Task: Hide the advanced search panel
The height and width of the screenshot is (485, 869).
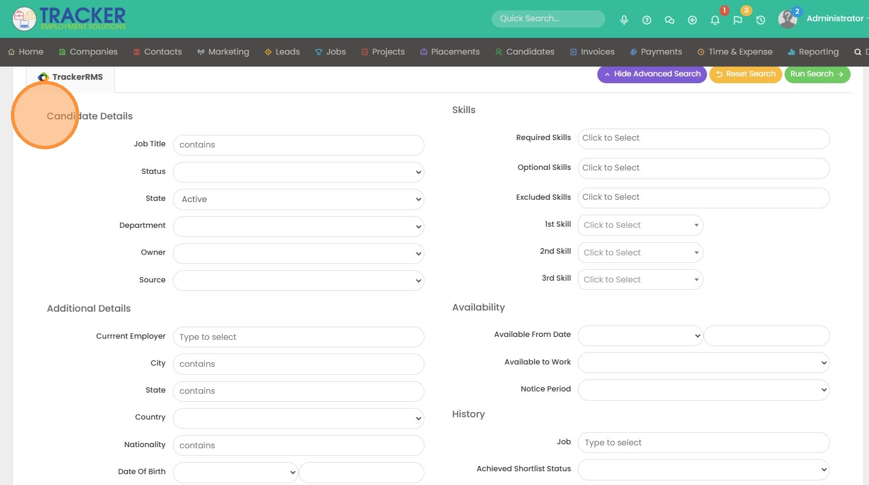Action: coord(652,74)
